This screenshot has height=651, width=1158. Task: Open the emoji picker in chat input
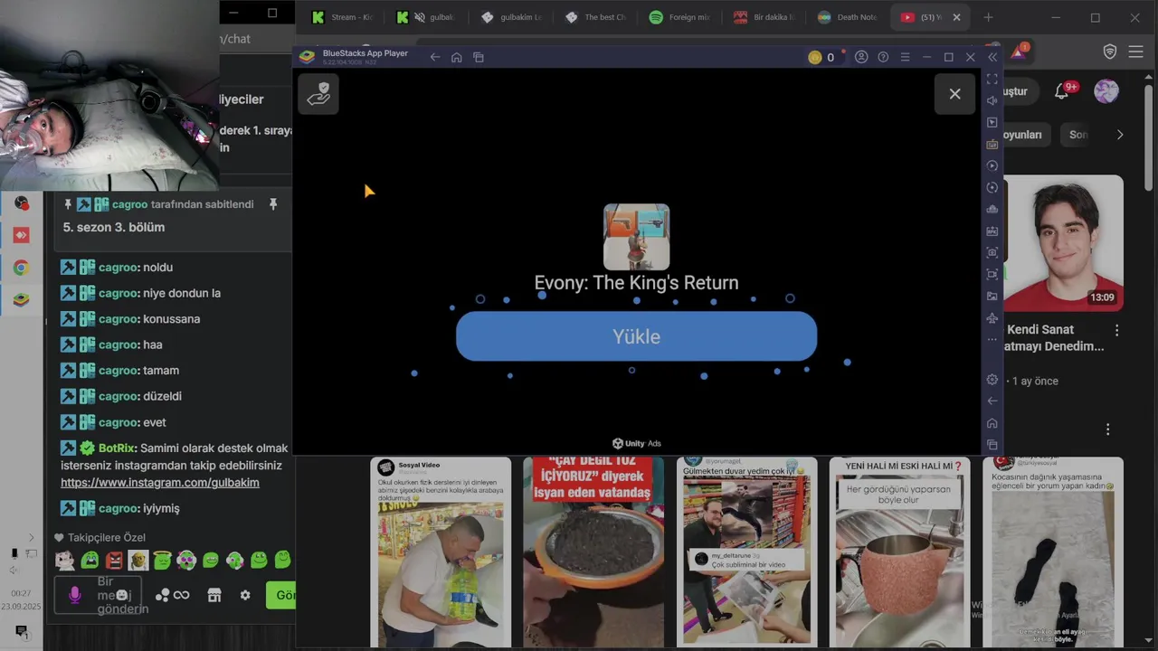point(121,595)
